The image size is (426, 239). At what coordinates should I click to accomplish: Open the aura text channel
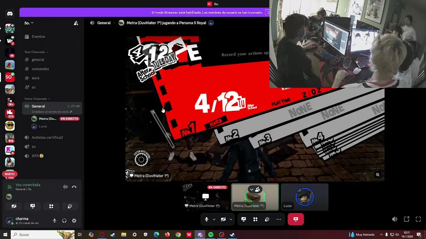click(x=52, y=78)
